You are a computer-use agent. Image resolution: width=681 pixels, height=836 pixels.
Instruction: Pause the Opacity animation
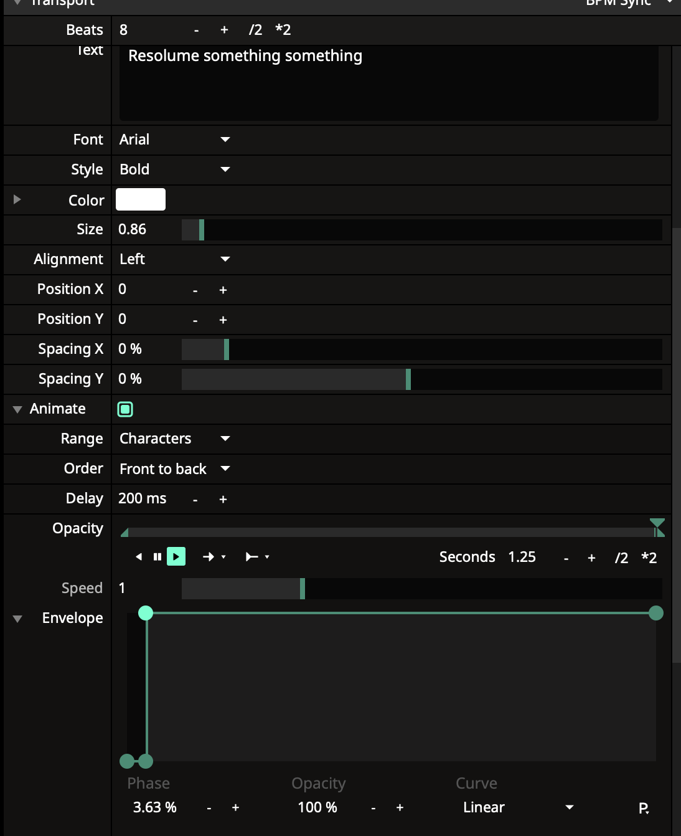[157, 556]
